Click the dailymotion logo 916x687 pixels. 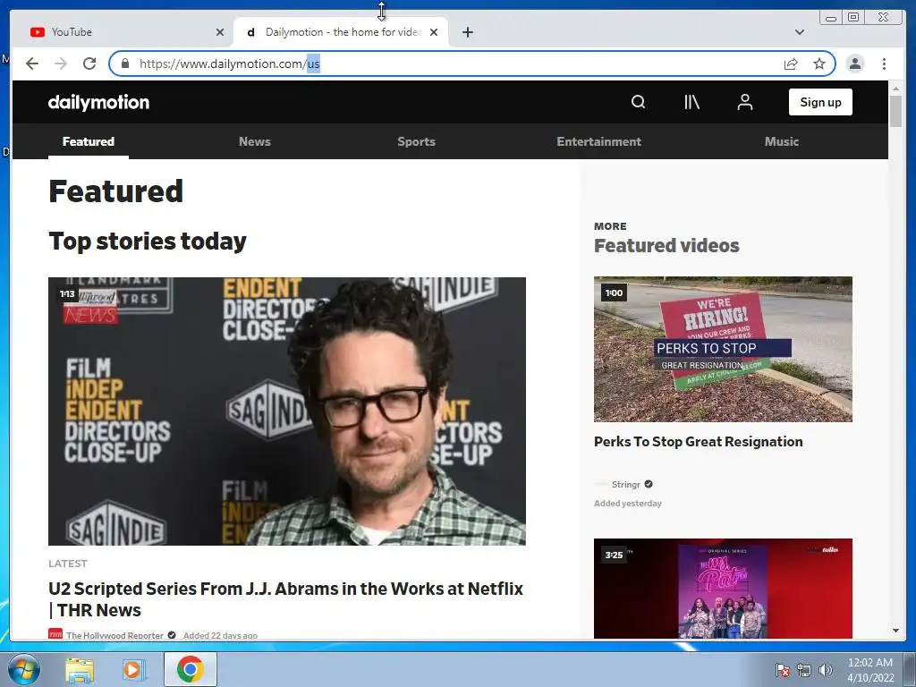pyautogui.click(x=98, y=102)
